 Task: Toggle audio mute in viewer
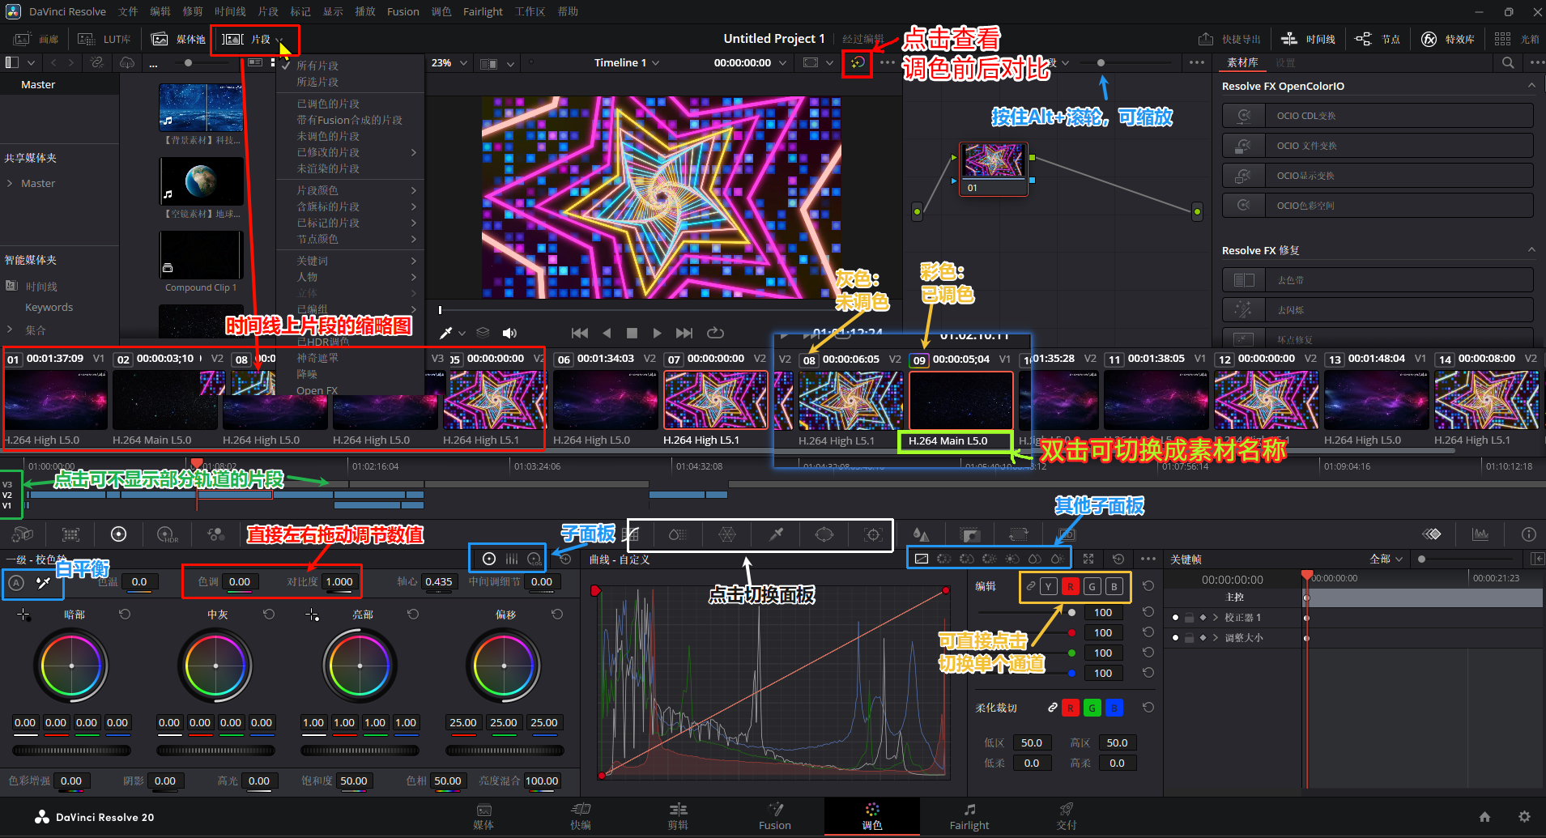click(x=509, y=333)
